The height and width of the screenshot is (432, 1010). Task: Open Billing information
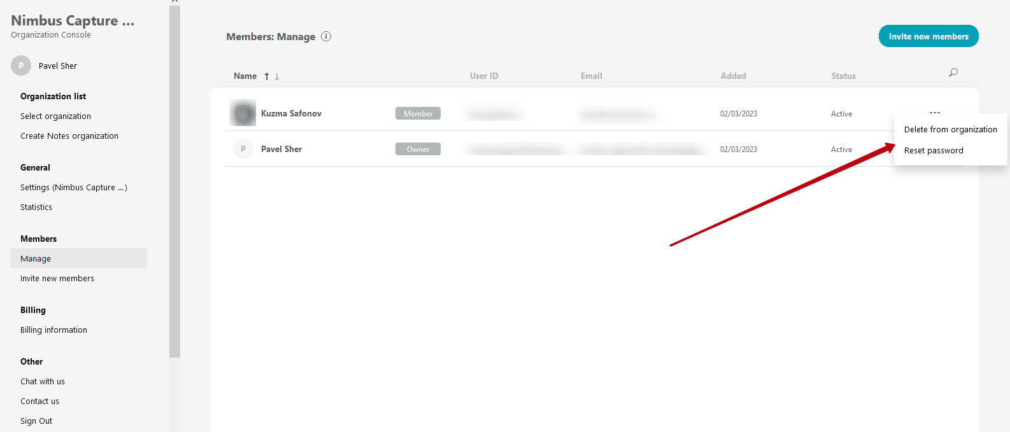click(x=53, y=330)
